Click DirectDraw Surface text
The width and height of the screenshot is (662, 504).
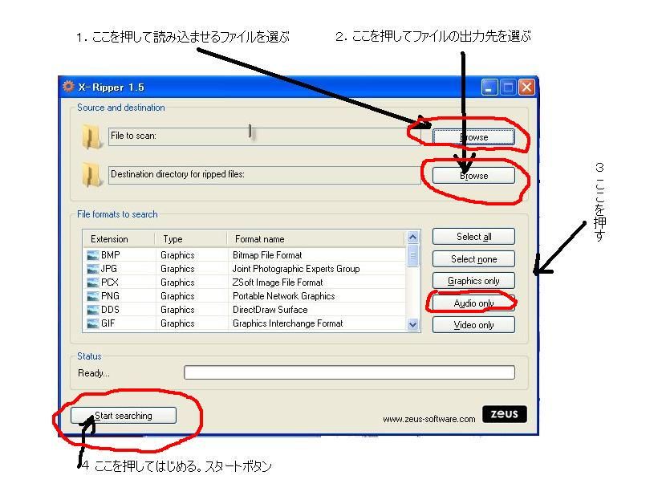pyautogui.click(x=270, y=310)
